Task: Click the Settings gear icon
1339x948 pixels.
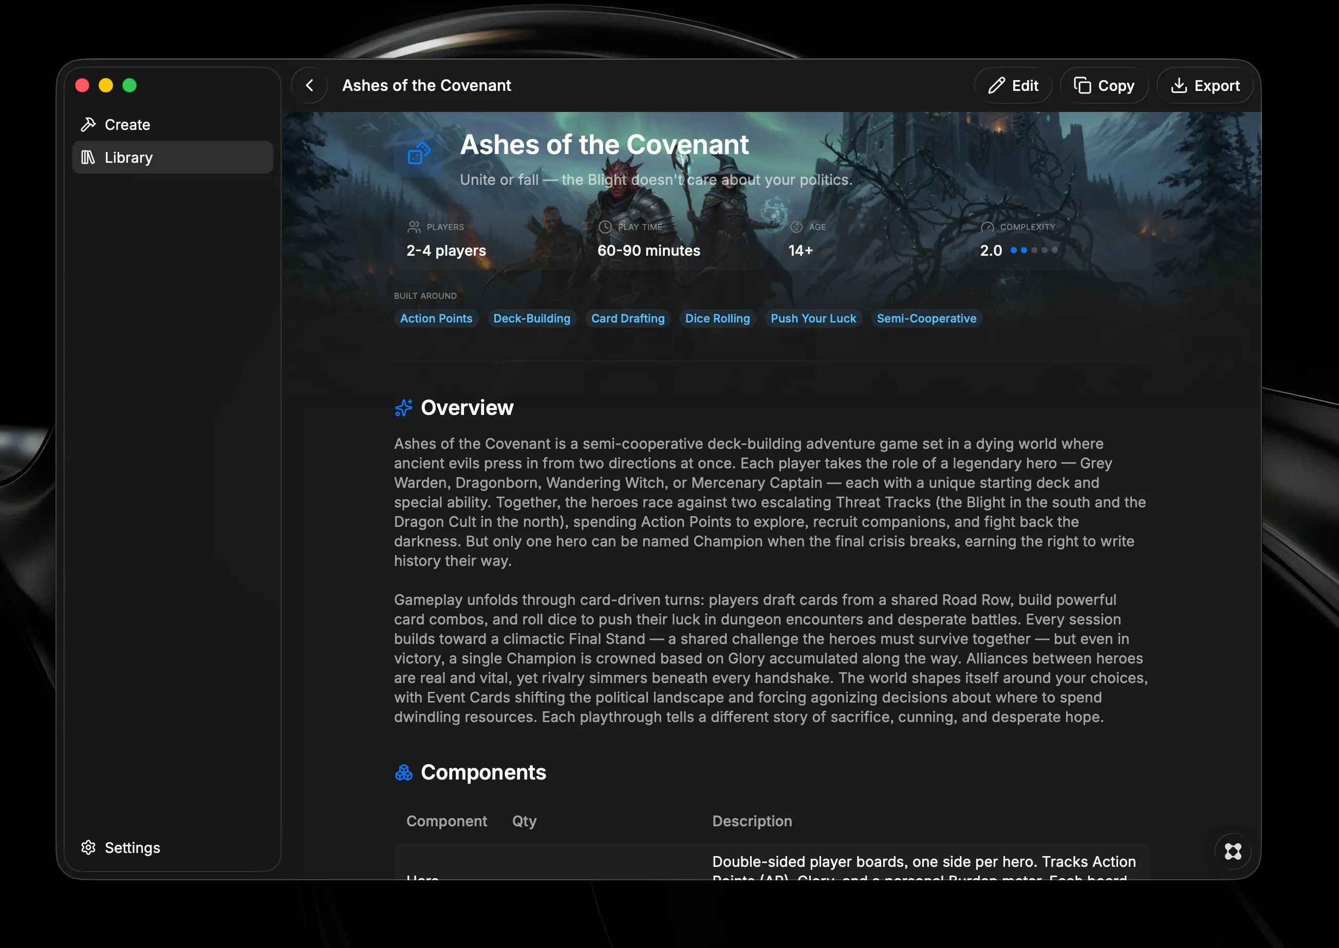Action: coord(88,847)
